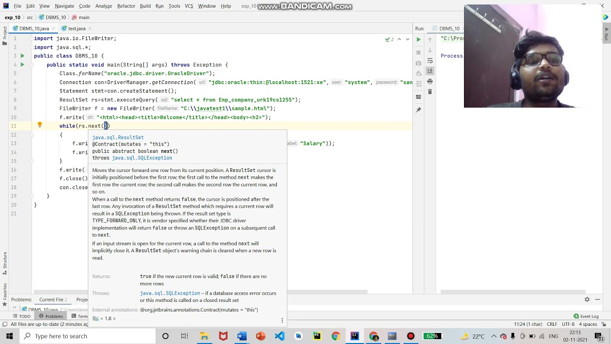Open the Edit menu
This screenshot has width=611, height=344.
pyautogui.click(x=31, y=6)
